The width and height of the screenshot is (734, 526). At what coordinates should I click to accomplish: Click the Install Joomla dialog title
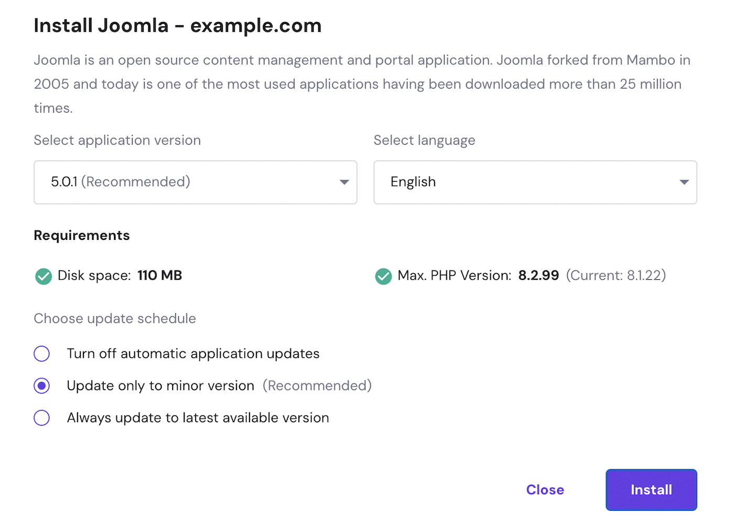177,25
